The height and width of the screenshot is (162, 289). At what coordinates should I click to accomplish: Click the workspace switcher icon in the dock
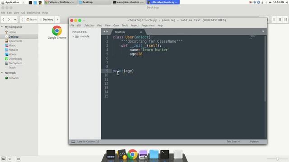click(111, 154)
